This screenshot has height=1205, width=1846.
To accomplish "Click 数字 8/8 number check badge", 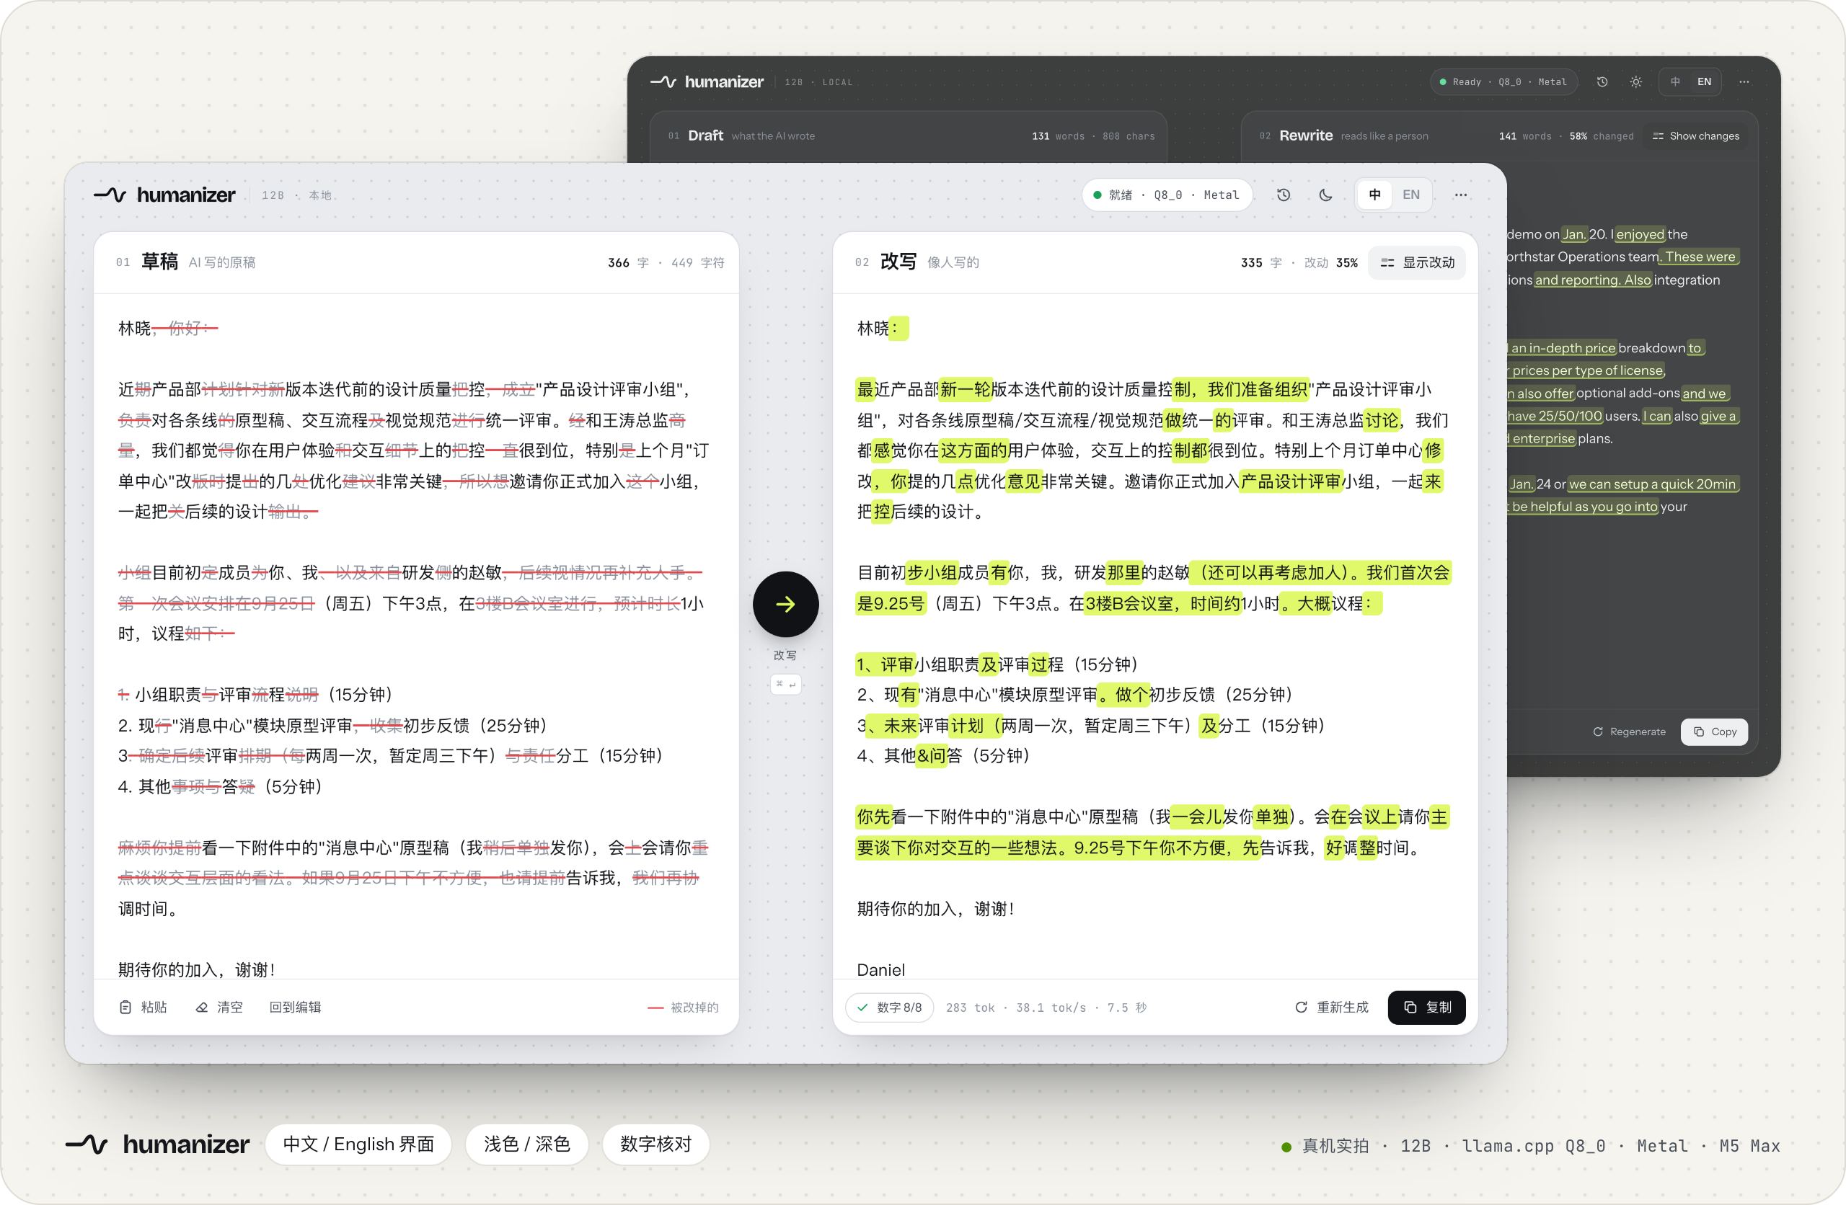I will coord(890,1008).
